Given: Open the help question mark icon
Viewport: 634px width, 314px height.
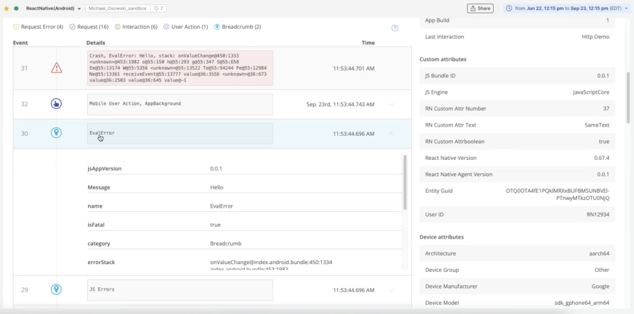Looking at the screenshot, I should tap(394, 28).
